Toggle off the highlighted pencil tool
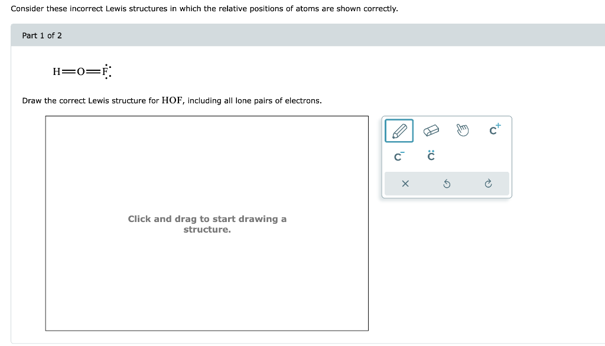The width and height of the screenshot is (605, 346). pos(399,130)
